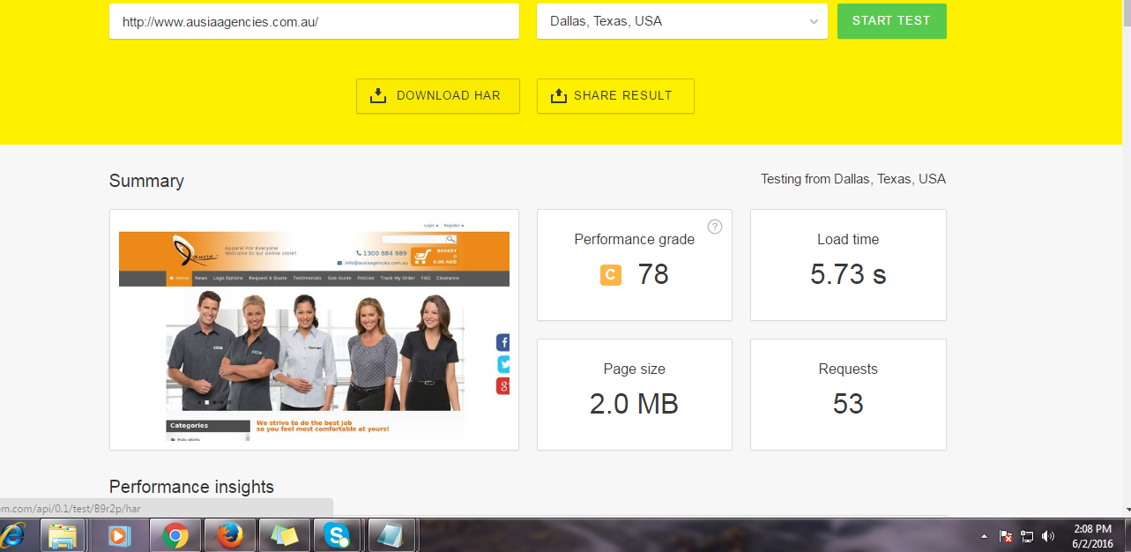Open Skype from the taskbar

[x=336, y=535]
